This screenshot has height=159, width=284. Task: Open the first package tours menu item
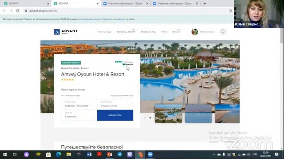[x=105, y=32]
